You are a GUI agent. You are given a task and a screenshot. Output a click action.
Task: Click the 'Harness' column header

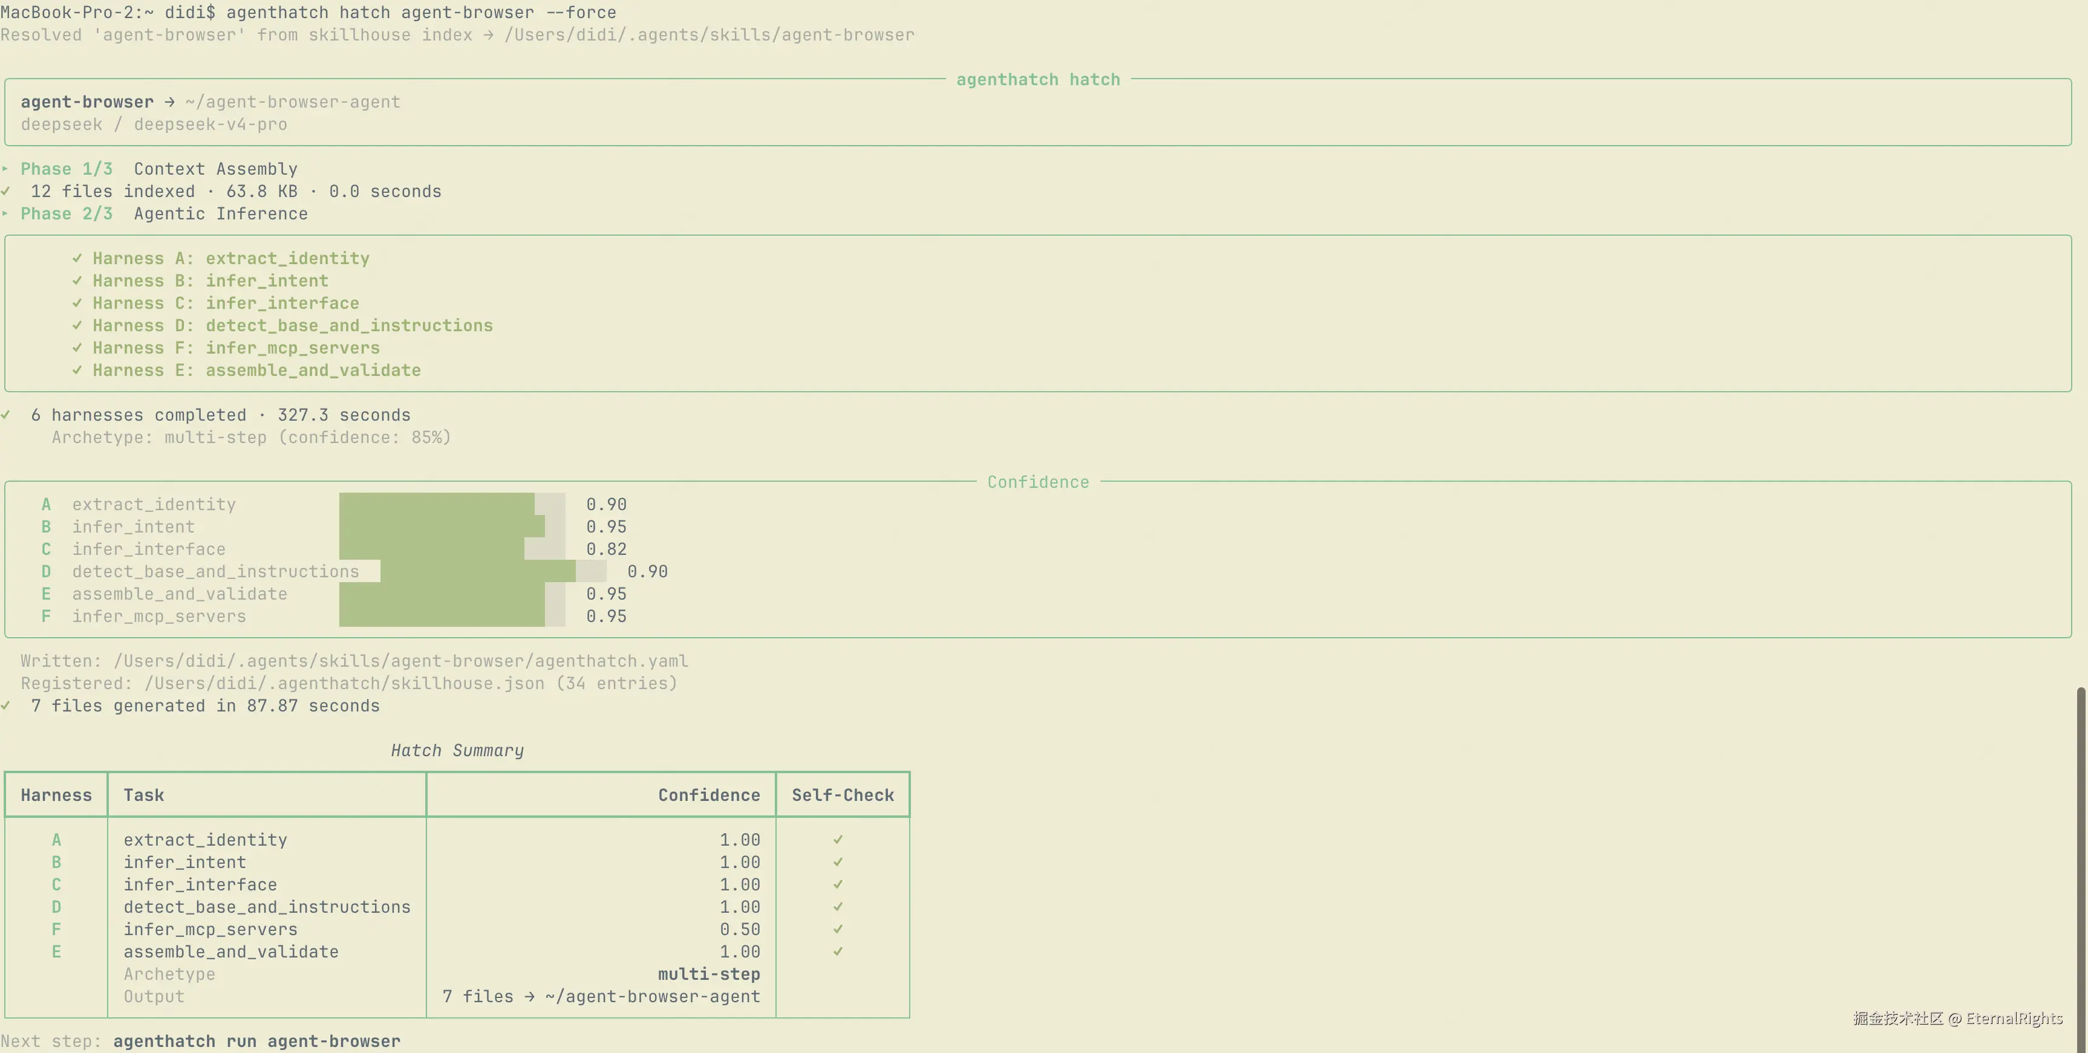56,795
